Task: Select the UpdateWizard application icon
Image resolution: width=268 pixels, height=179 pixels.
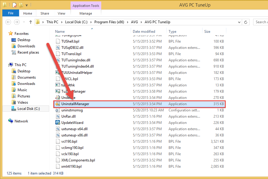Action: pos(58,123)
